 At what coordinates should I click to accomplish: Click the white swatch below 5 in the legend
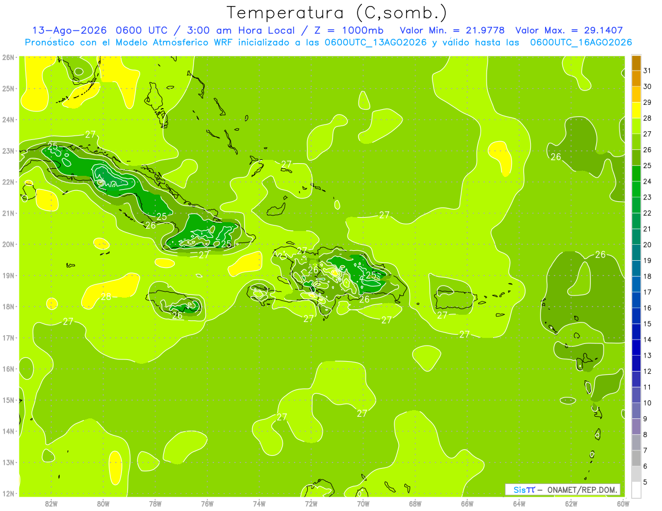(636, 489)
